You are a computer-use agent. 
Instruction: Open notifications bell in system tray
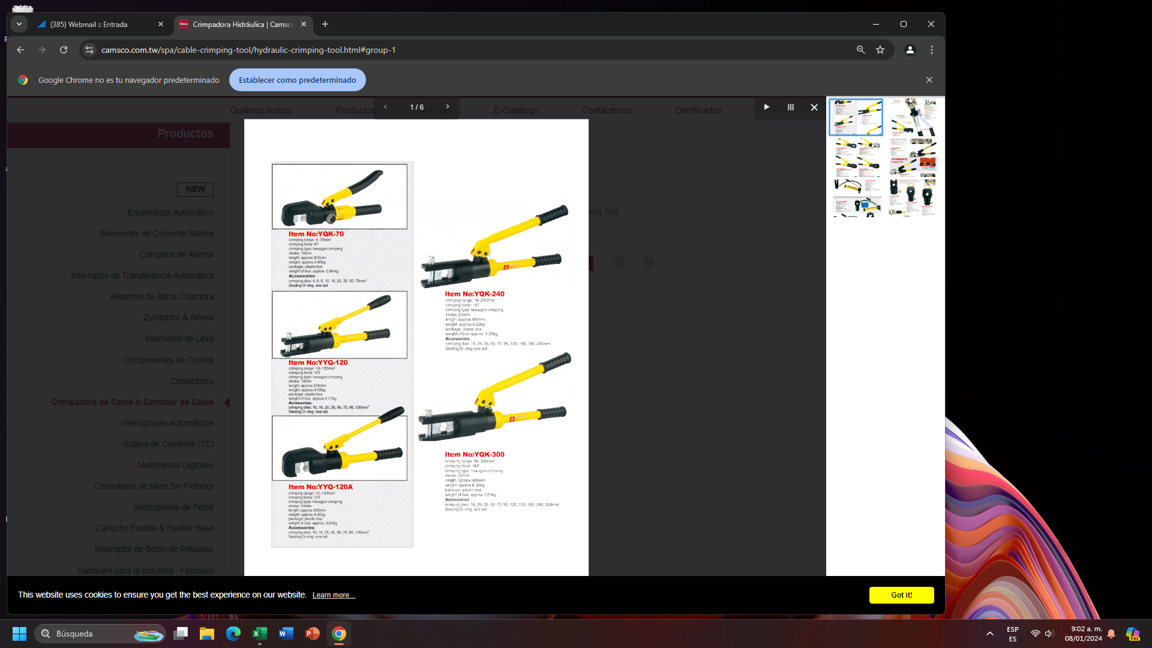tap(1111, 634)
